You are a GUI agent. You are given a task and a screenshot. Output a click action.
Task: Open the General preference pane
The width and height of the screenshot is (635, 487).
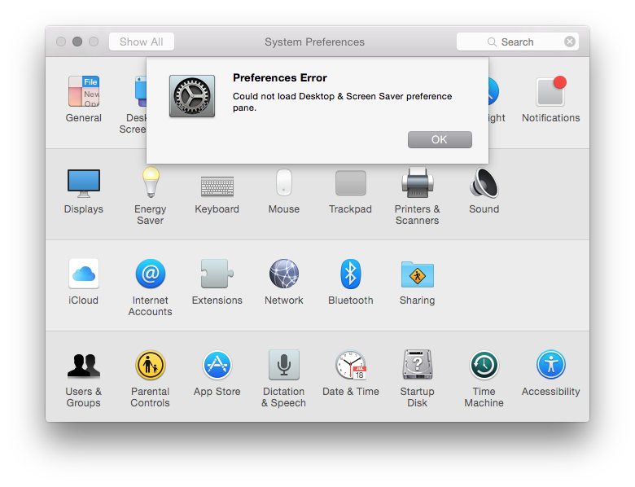[x=83, y=91]
